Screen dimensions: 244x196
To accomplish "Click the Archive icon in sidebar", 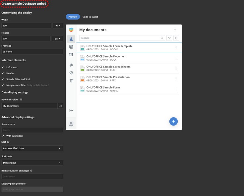I will click(71, 55).
